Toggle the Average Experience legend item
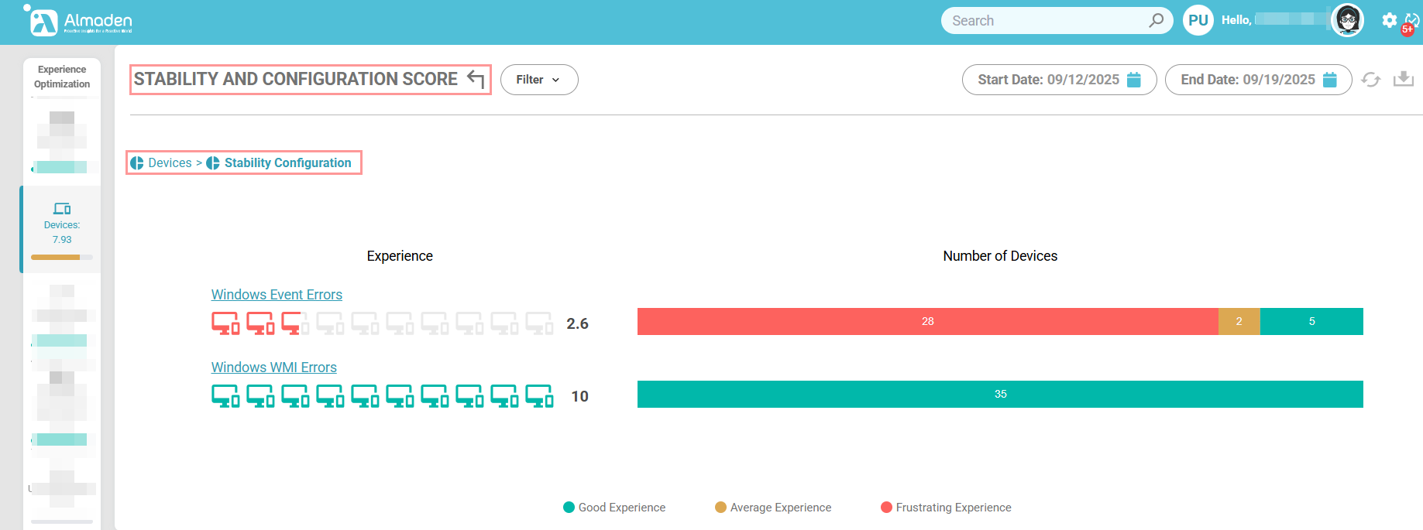Viewport: 1423px width, 530px height. click(x=773, y=508)
